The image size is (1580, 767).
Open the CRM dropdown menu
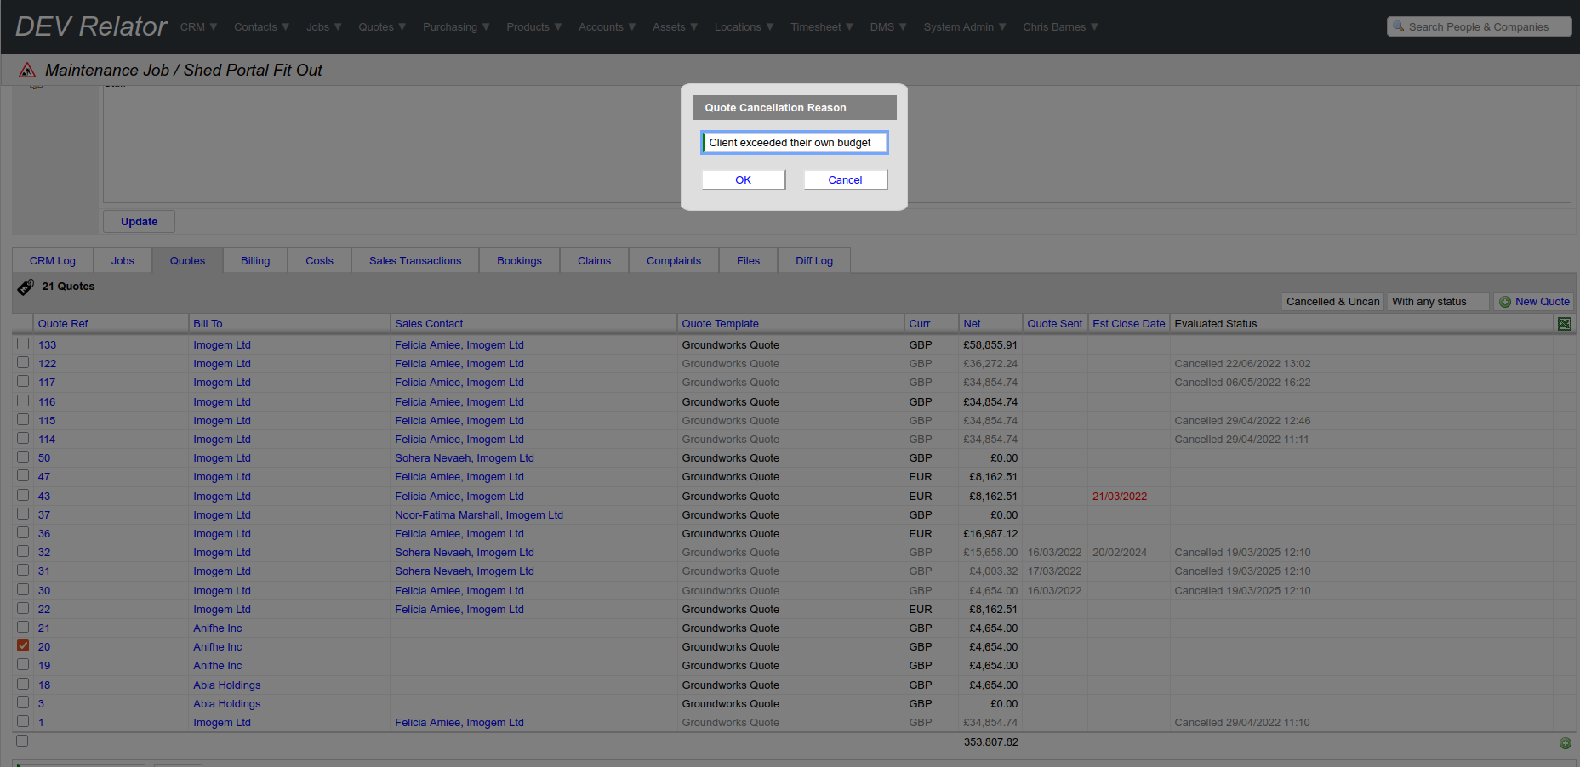pyautogui.click(x=199, y=27)
